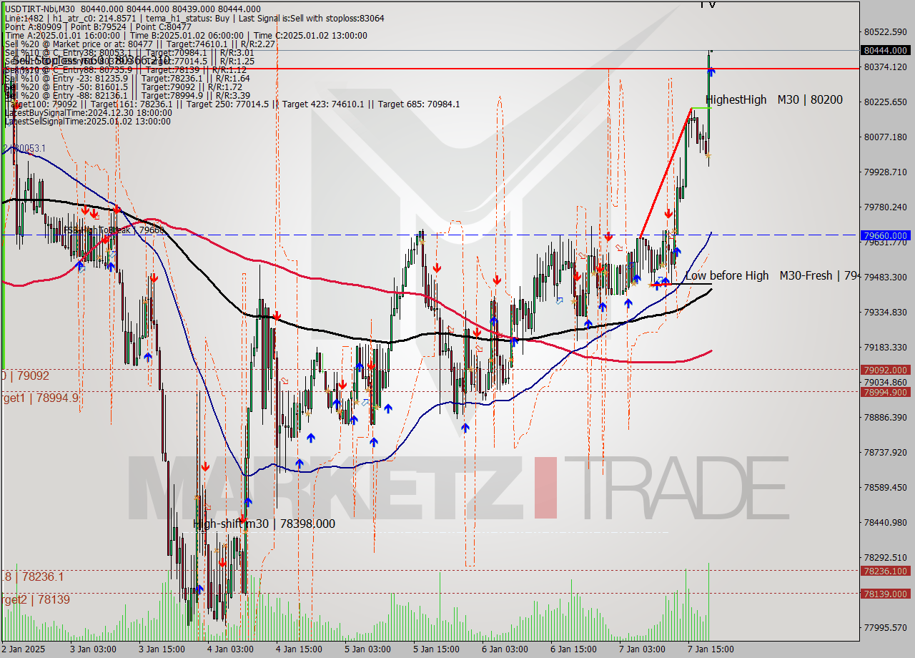Select the 78236.100 price tag on axis
Image resolution: width=915 pixels, height=658 pixels.
click(x=886, y=571)
